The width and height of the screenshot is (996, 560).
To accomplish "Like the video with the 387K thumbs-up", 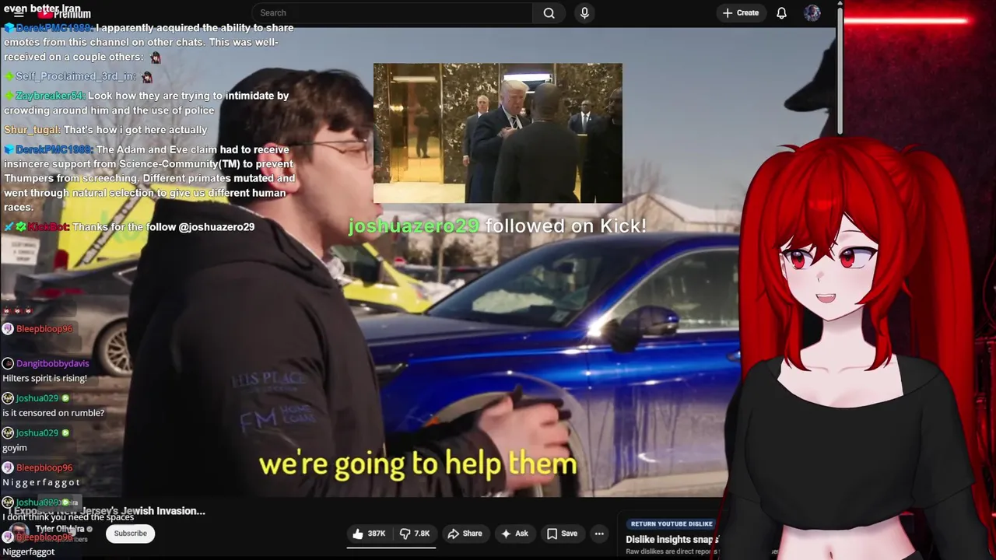I will pos(369,534).
